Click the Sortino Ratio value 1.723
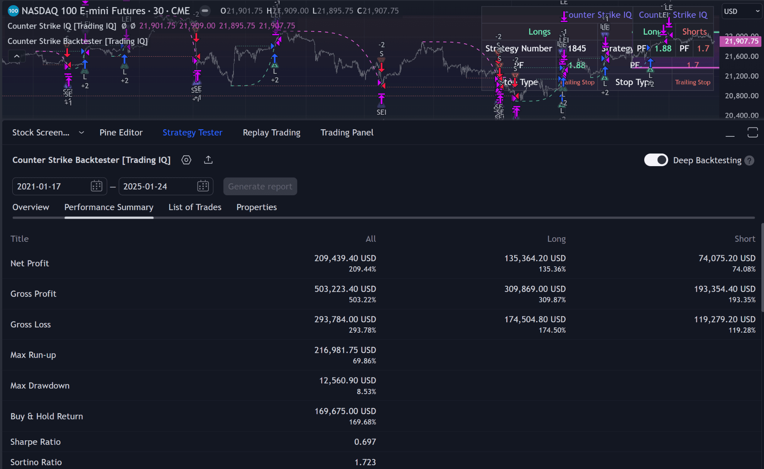This screenshot has height=469, width=764. point(365,462)
